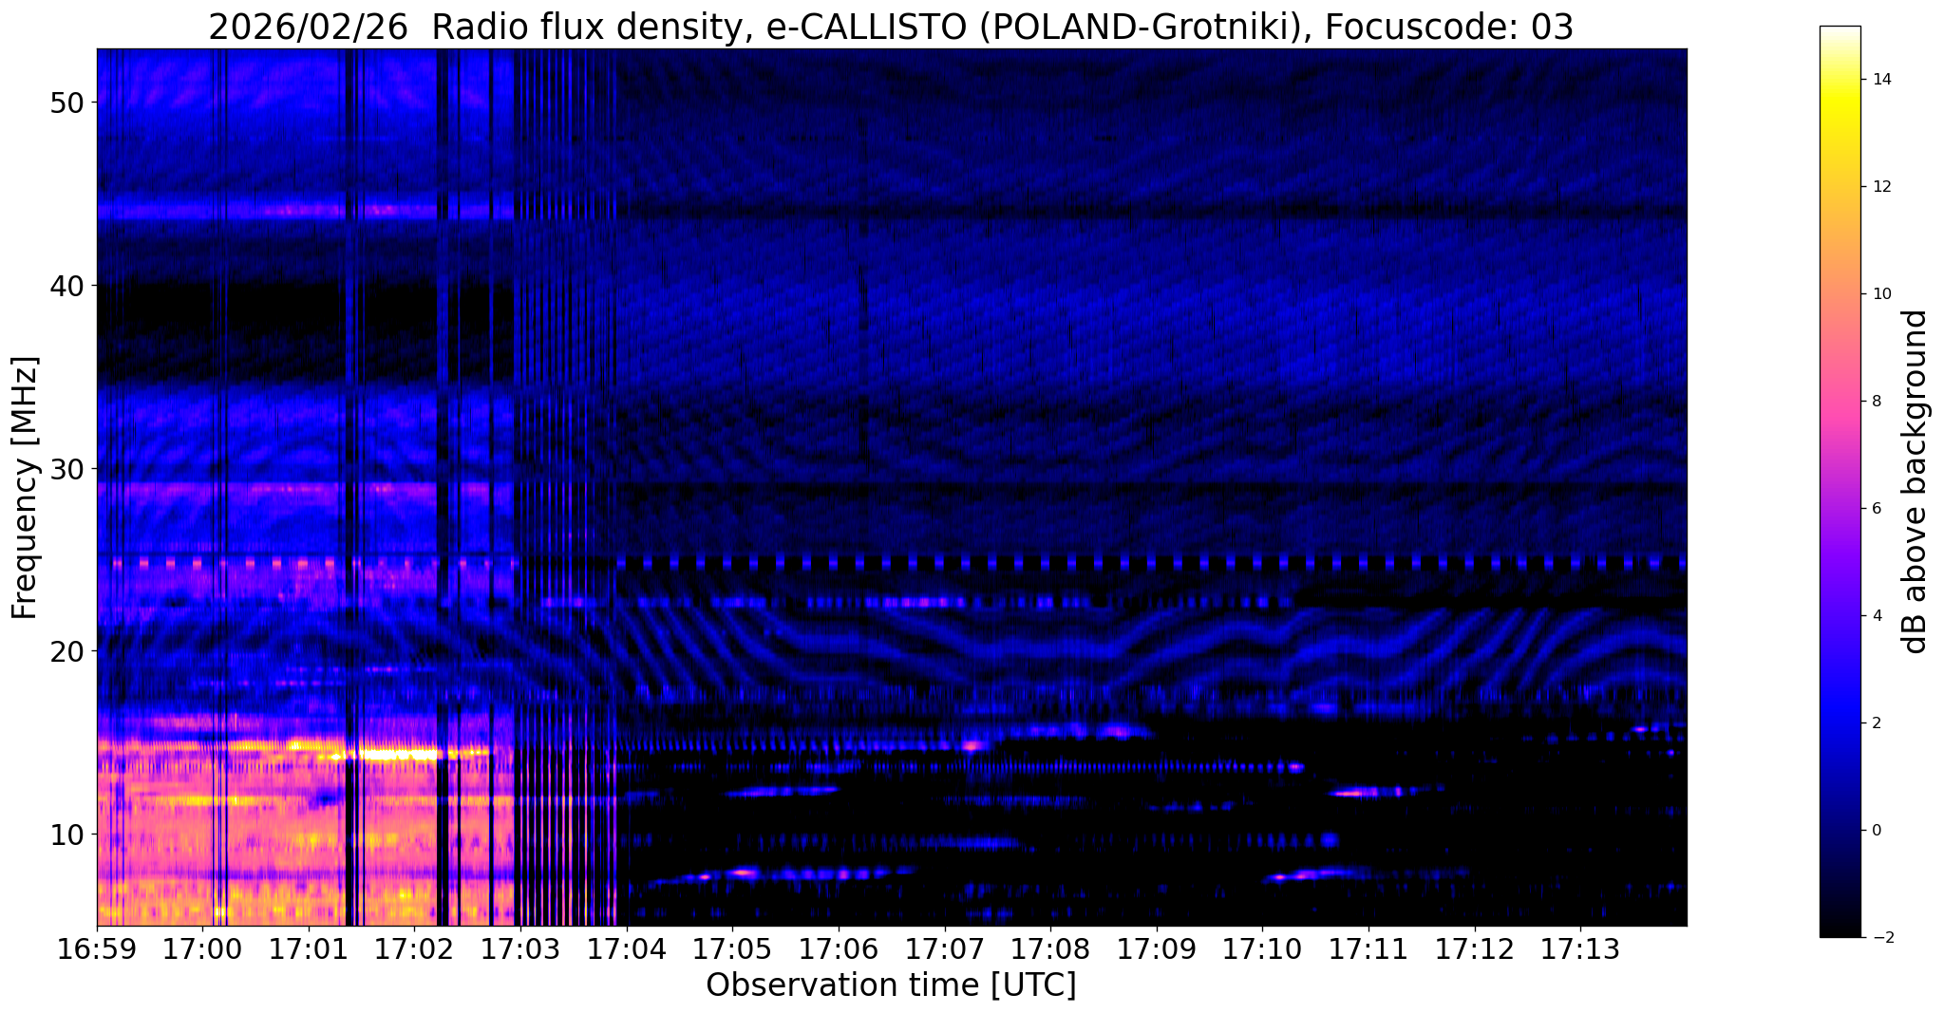This screenshot has width=1944, height=1013.
Task: Click the 17:06 time tick label
Action: 839,949
